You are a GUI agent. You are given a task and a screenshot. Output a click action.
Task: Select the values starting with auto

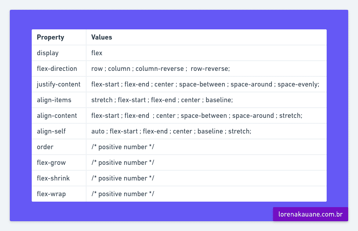[x=171, y=131]
